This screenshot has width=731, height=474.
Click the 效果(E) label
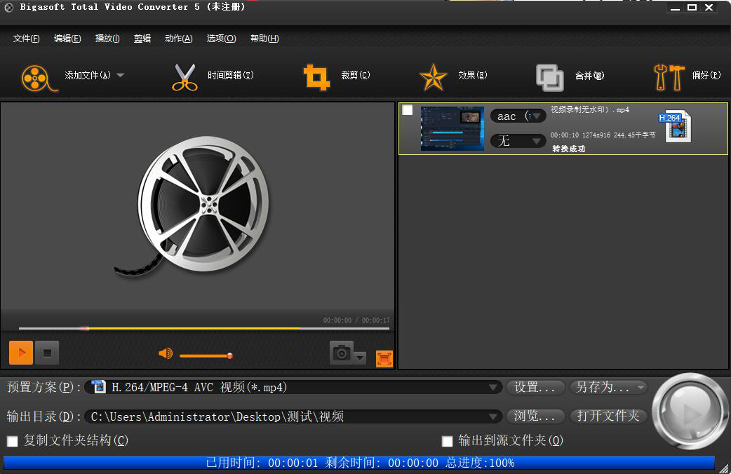point(472,75)
